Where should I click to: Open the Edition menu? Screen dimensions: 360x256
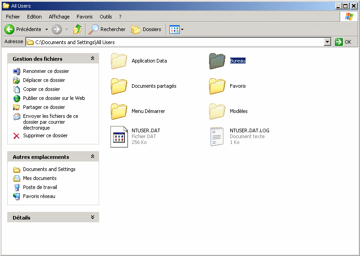click(34, 17)
